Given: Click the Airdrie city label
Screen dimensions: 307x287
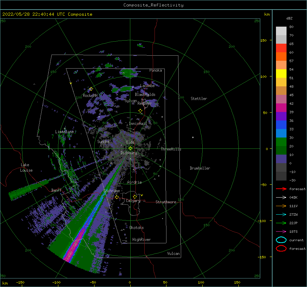Looking at the screenshot, I should click(x=134, y=182).
